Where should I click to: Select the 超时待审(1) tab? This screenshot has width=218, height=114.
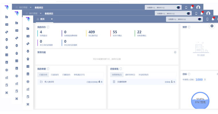[x=130, y=75]
